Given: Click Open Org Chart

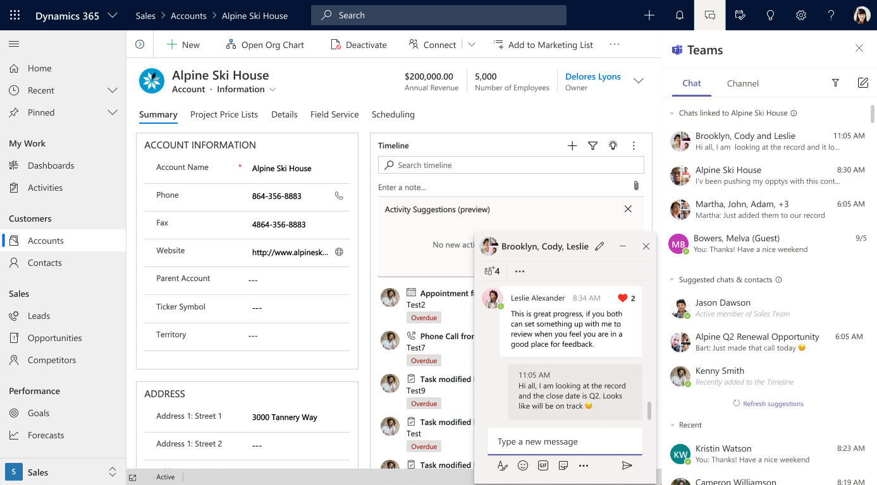Looking at the screenshot, I should 265,44.
